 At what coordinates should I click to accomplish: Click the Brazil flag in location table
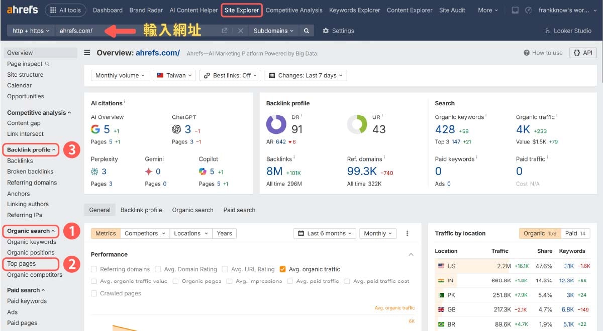click(441, 324)
